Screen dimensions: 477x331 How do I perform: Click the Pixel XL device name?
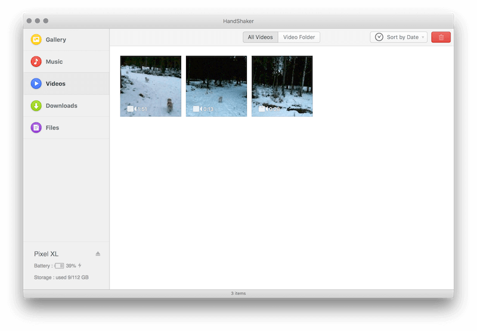47,254
